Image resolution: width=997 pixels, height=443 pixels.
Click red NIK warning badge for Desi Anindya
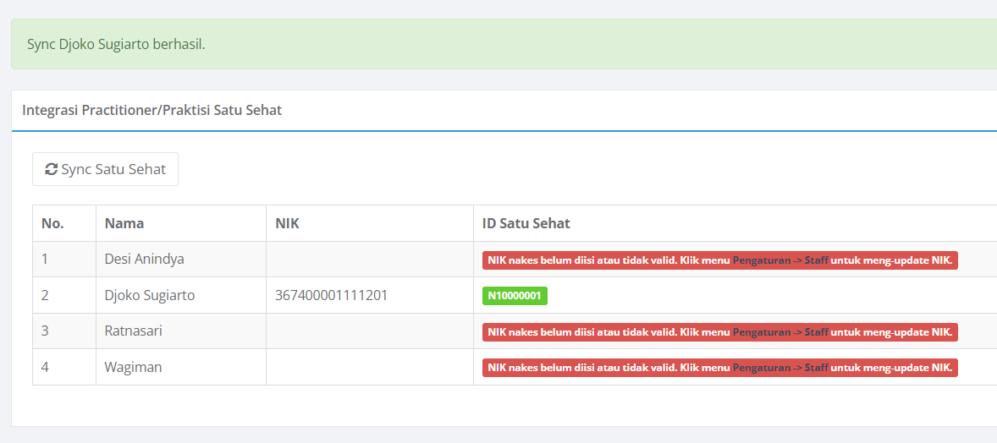click(719, 260)
